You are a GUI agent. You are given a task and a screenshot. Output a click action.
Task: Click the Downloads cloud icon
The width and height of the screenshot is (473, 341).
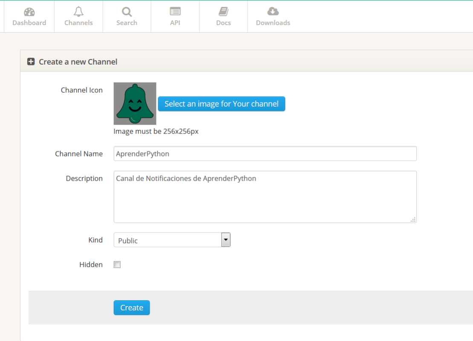(x=273, y=11)
